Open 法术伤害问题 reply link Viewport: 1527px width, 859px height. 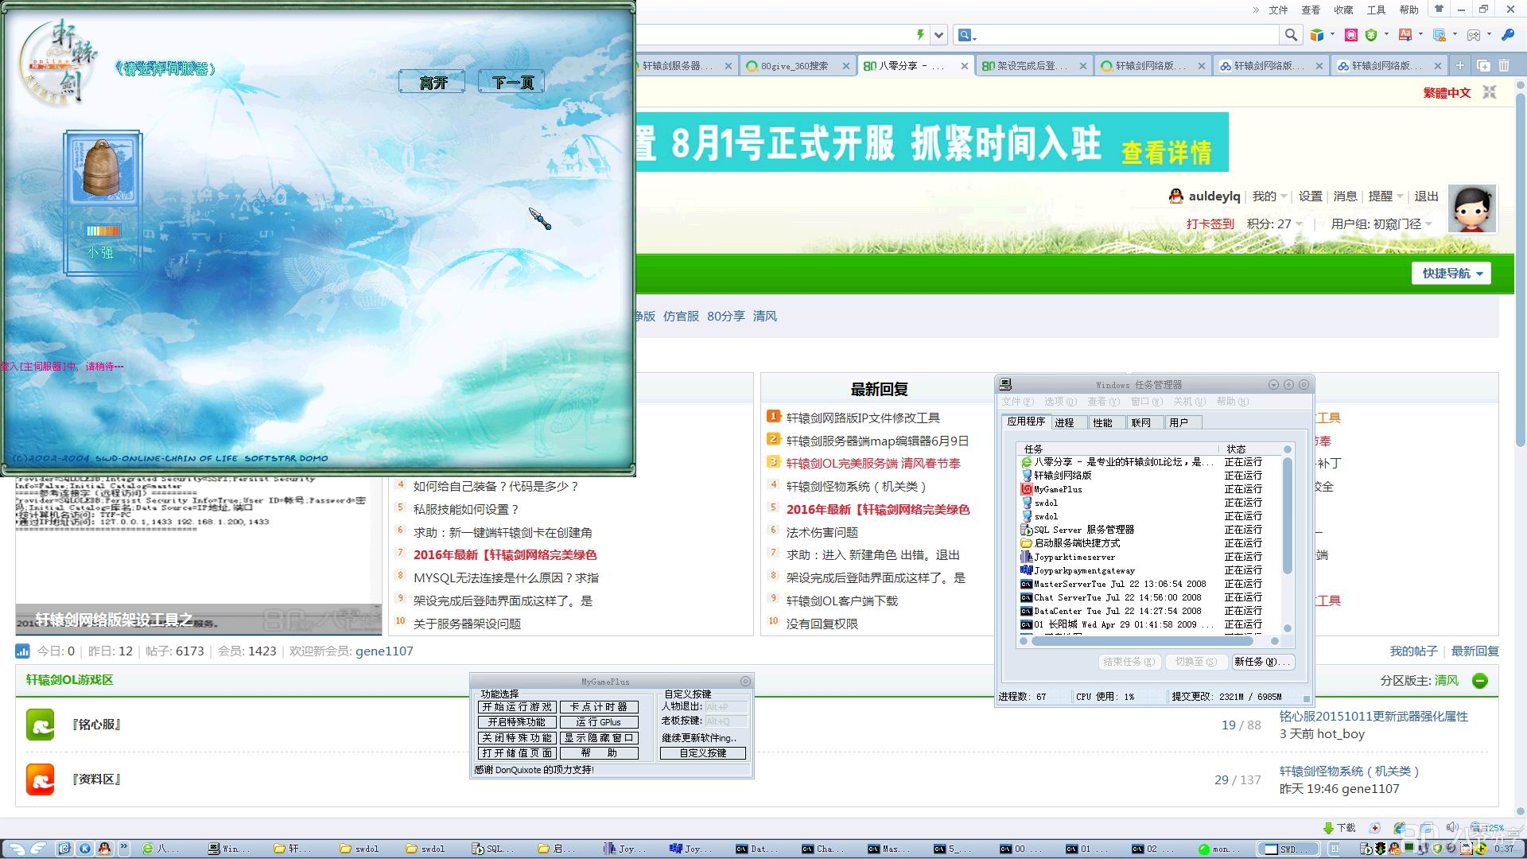click(x=822, y=532)
